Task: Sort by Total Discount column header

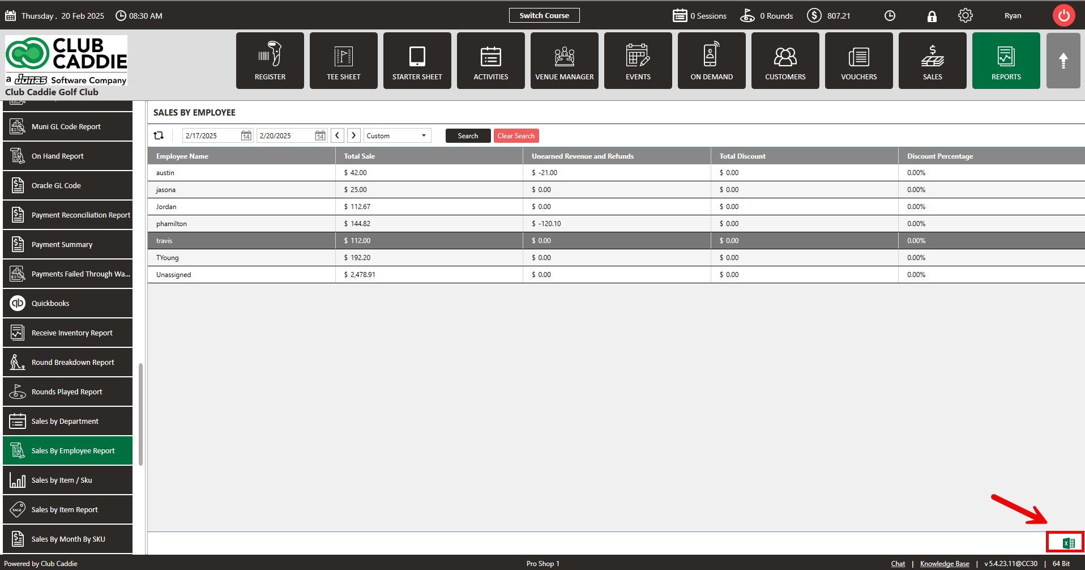Action: [805, 156]
